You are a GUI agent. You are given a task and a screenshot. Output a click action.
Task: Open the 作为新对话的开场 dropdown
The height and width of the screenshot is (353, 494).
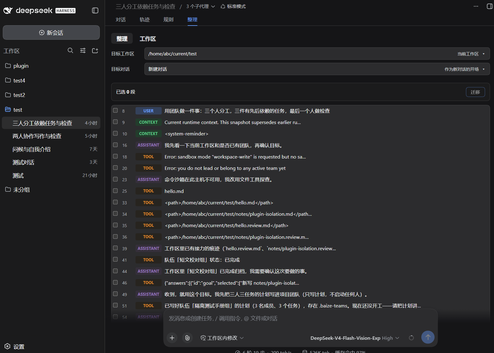tap(464, 69)
